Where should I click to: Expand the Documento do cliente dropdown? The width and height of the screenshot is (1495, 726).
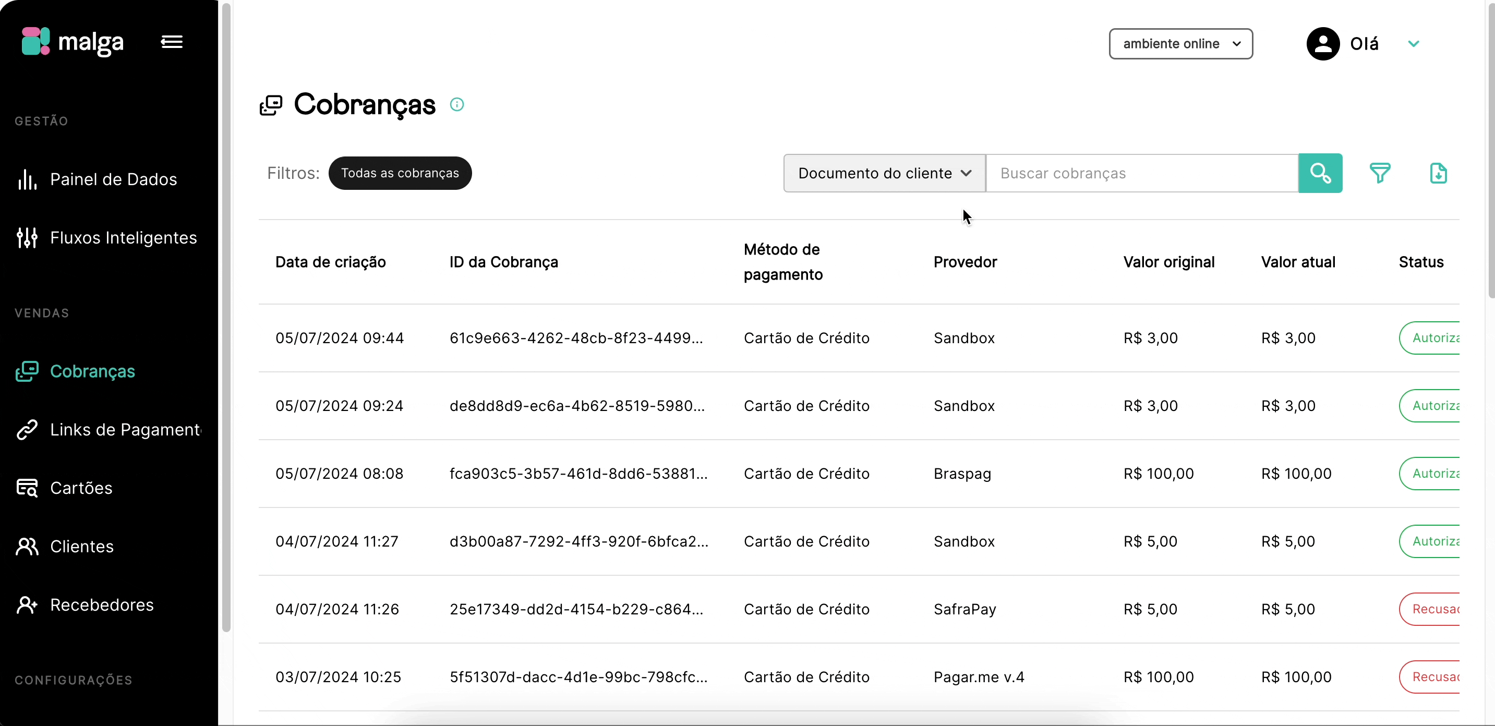pyautogui.click(x=884, y=173)
